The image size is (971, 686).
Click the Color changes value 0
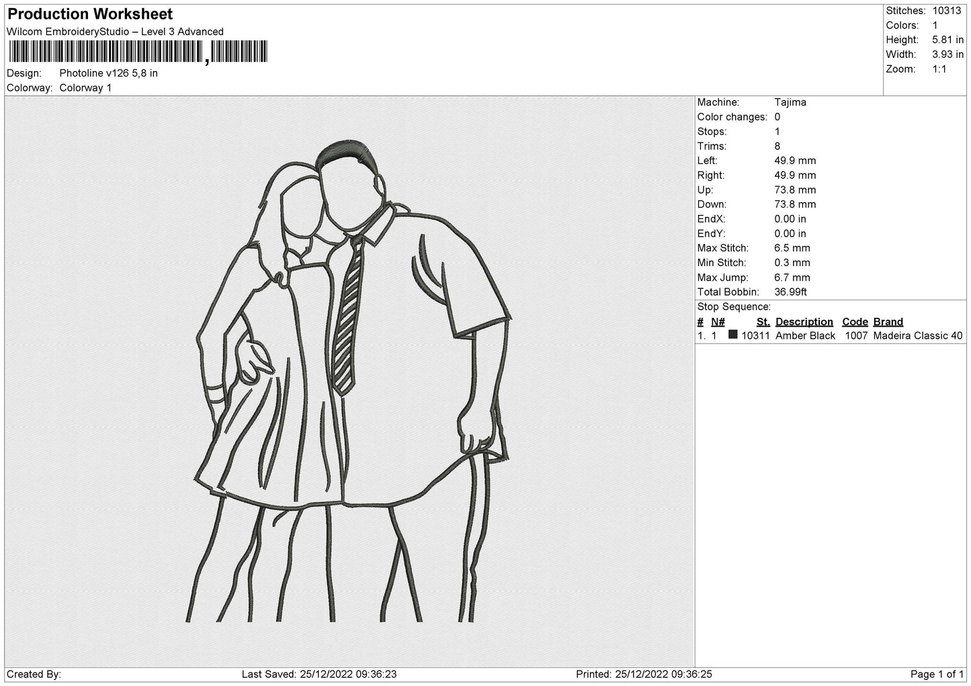tap(777, 117)
